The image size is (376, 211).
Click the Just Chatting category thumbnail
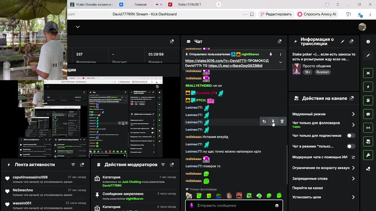(296, 69)
